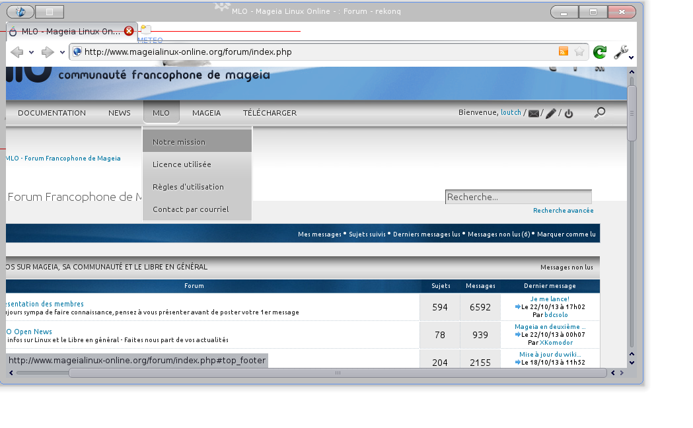Open the window menu icon in the title bar
The height and width of the screenshot is (428, 693).
click(20, 11)
